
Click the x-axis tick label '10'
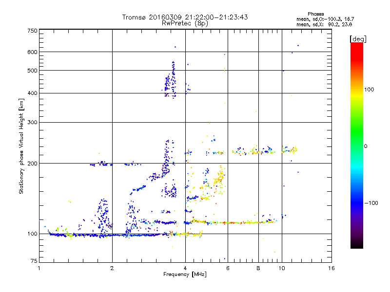coord(282,268)
